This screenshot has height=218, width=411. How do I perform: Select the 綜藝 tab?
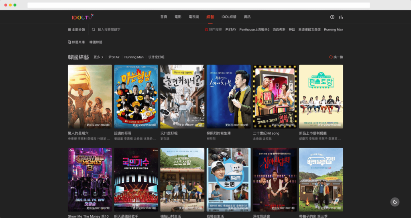click(x=210, y=17)
